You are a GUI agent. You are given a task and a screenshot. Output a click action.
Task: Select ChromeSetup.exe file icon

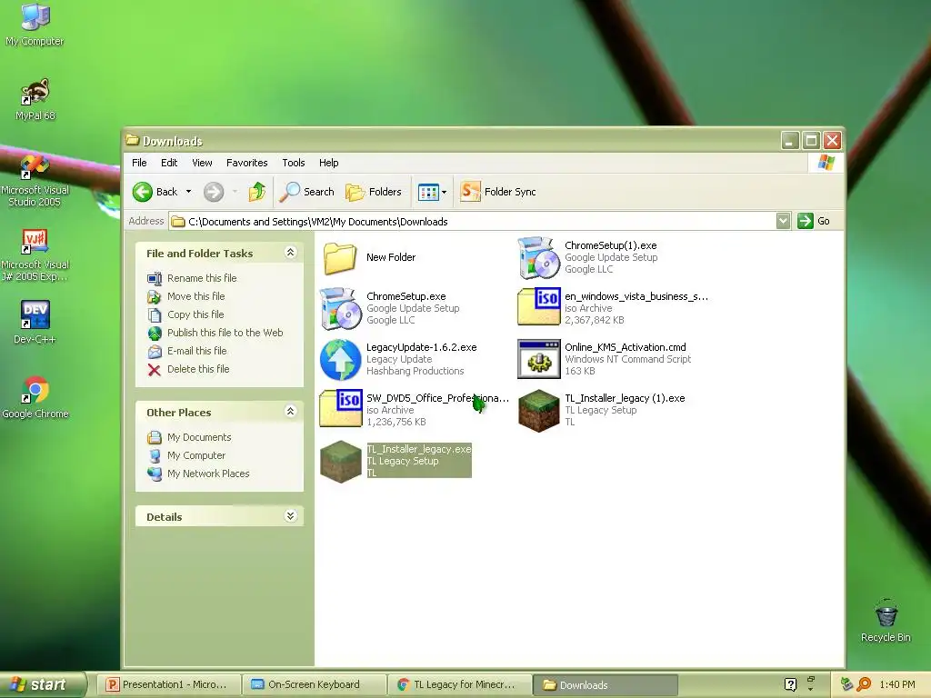[340, 309]
